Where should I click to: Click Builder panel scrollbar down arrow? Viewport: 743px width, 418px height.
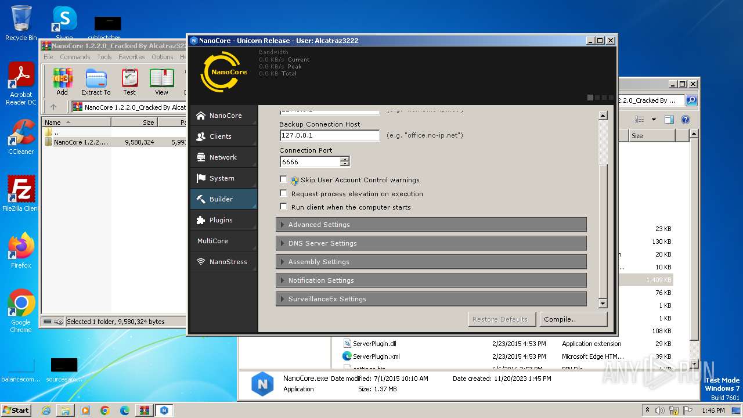click(x=603, y=303)
